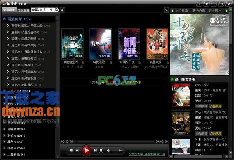234x160 pixels.
Task: Open [综艺片]香港话你知 entry
Action: click(23, 71)
